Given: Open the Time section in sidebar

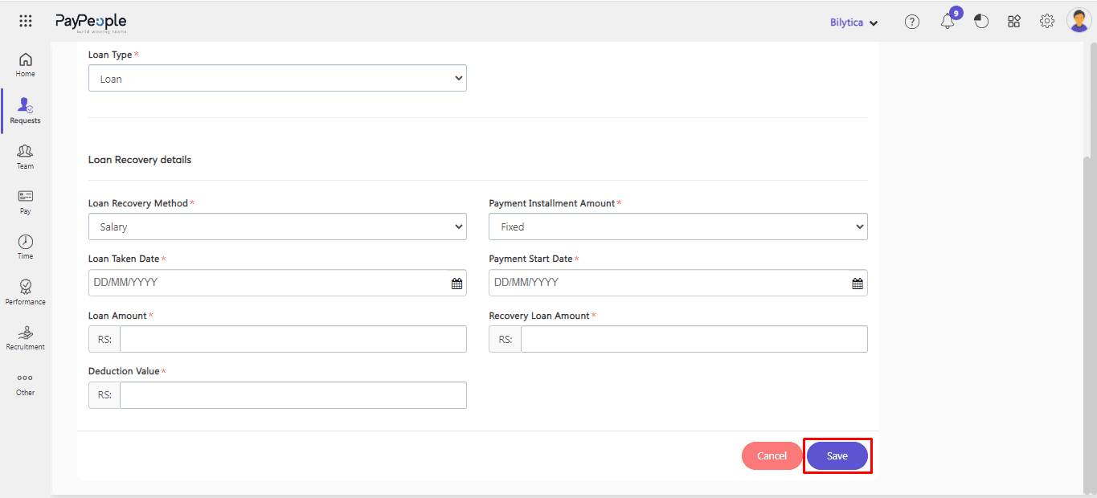Looking at the screenshot, I should coord(26,247).
